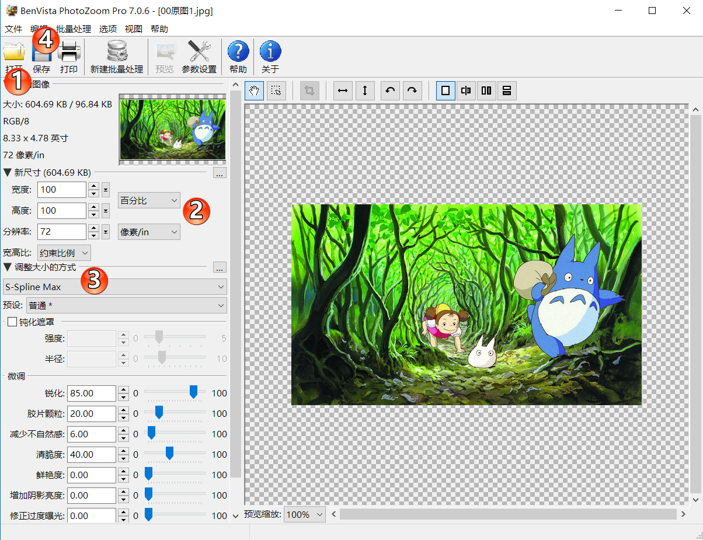
Task: Rotate image clockwise
Action: click(x=412, y=90)
